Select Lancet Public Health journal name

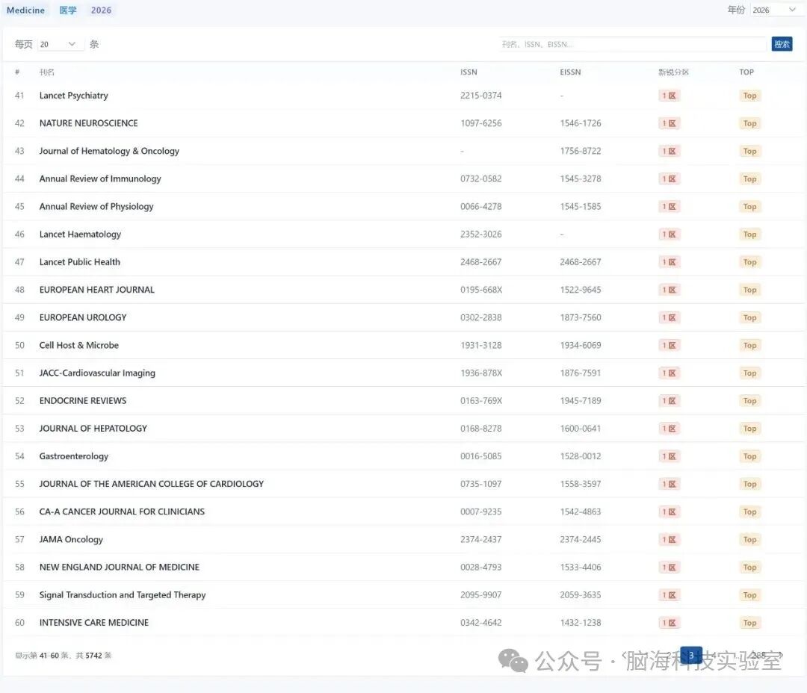coord(80,262)
